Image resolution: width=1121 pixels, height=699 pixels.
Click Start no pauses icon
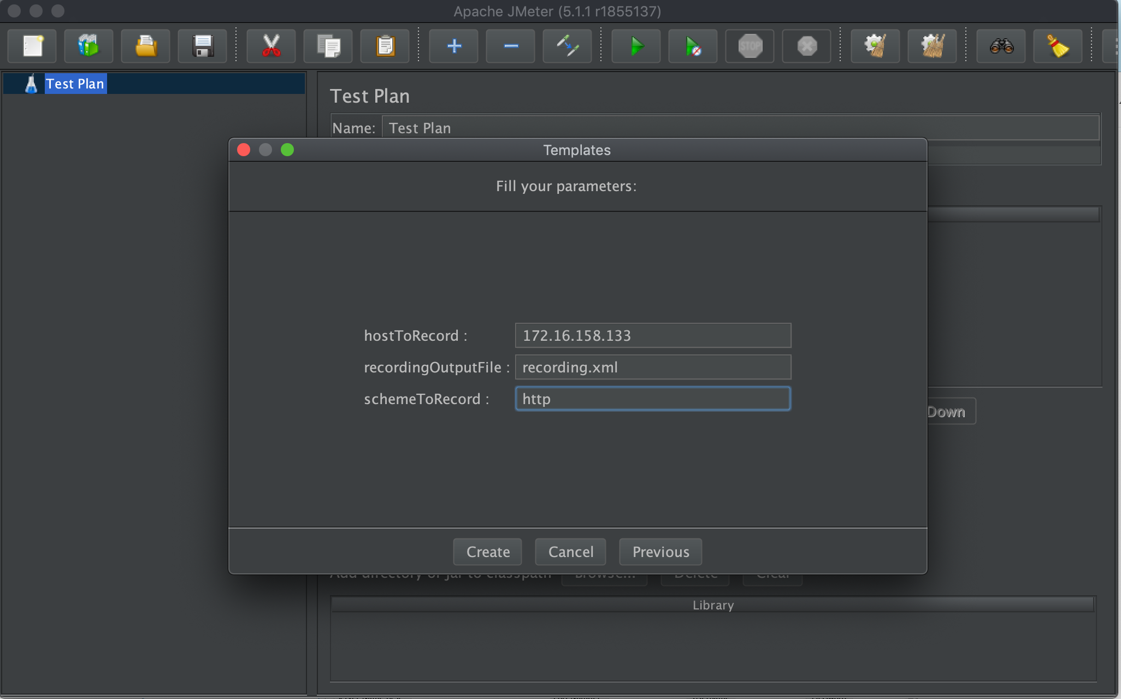point(693,46)
